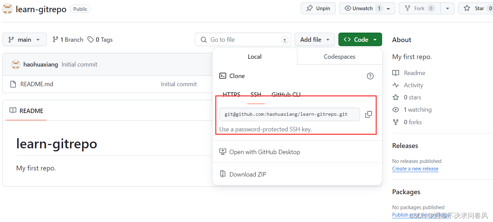Select the GitHub CLI clone option
The height and width of the screenshot is (222, 493).
coord(286,95)
